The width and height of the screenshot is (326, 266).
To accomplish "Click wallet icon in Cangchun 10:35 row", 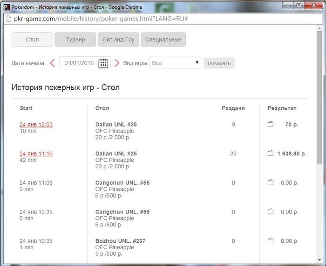I will pyautogui.click(x=270, y=212).
